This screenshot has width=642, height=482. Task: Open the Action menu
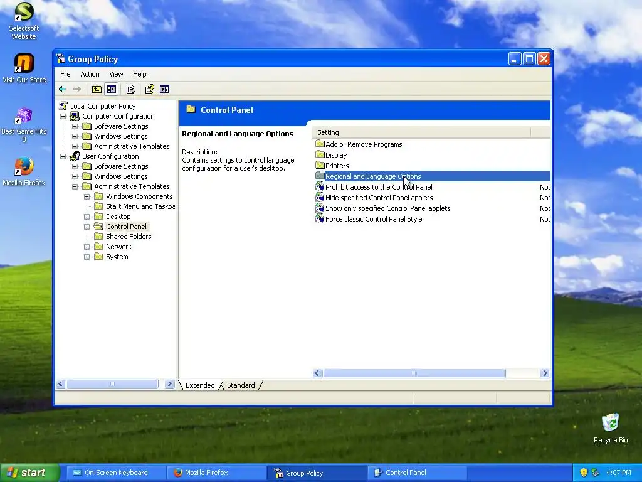pos(90,74)
